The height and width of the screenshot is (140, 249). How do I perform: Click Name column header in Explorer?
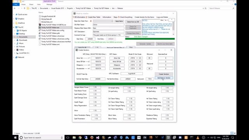41,12
